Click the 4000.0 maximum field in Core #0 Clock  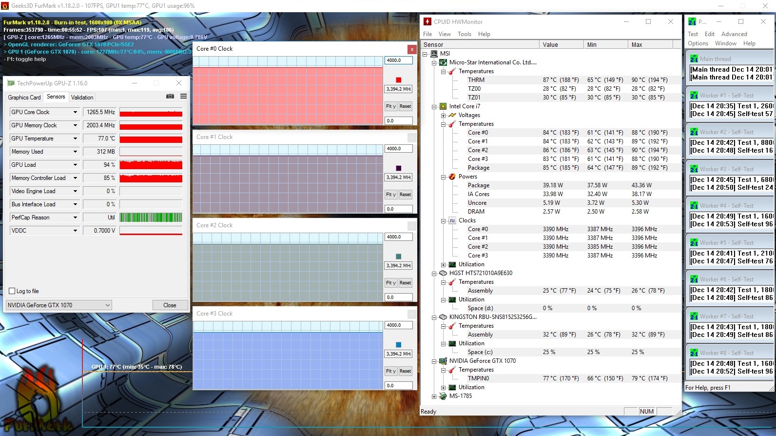(x=399, y=60)
